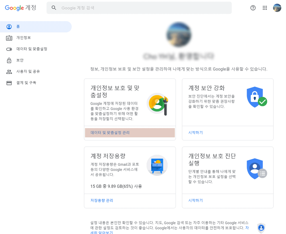Click the 개인정보 보호 및 맞춤설정 heading

(115, 91)
